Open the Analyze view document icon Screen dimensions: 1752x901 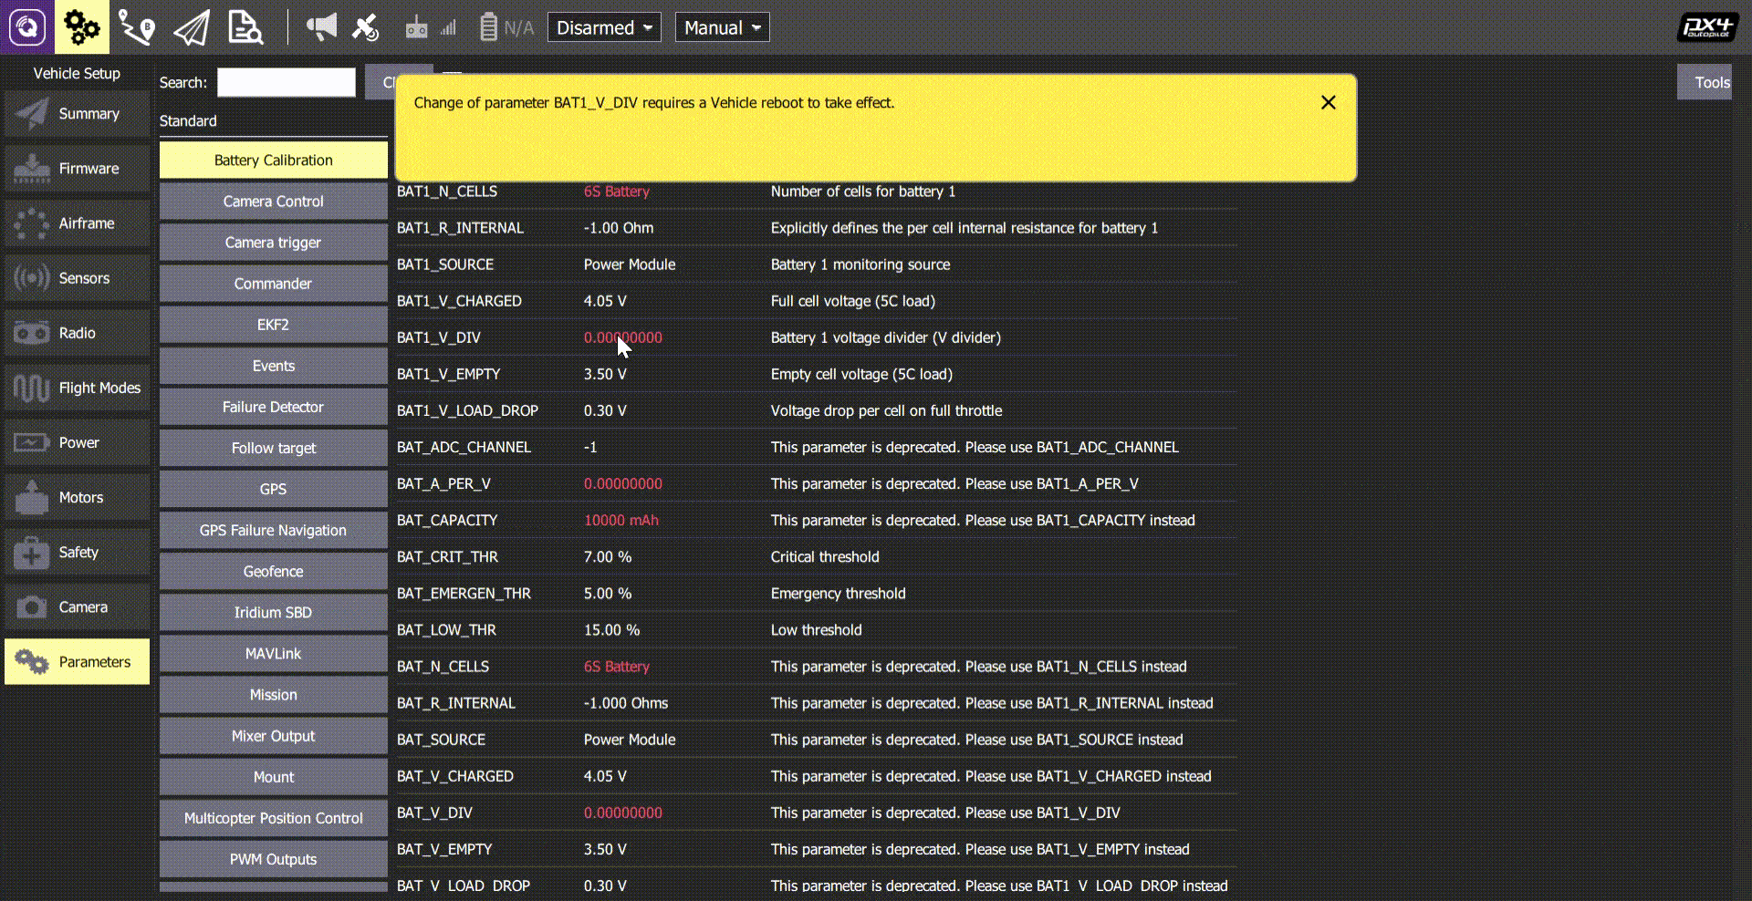(245, 27)
